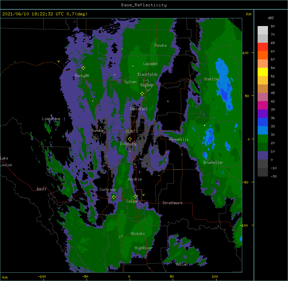
Task: Click the -100 tick on the bottom axis
Action: pyautogui.click(x=42, y=276)
